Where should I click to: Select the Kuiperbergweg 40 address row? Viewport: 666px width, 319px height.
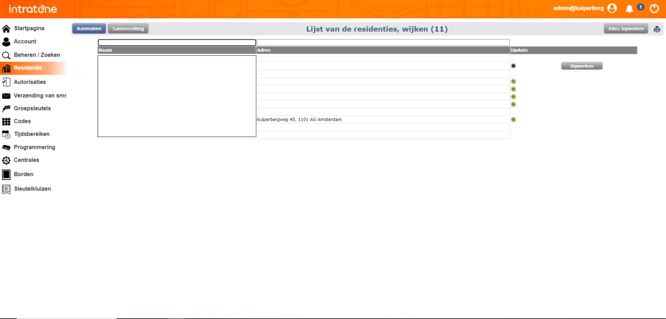(x=299, y=120)
